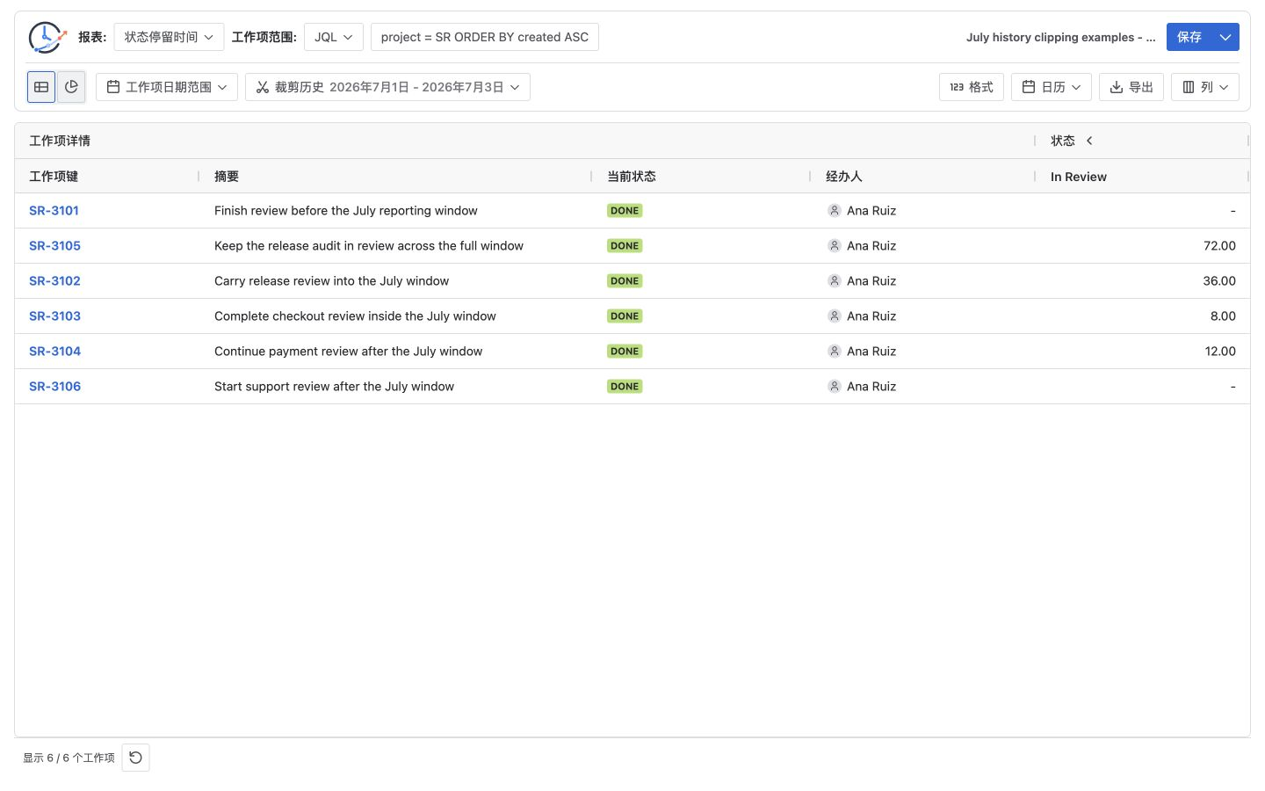Image resolution: width=1265 pixels, height=791 pixels.
Task: Collapse the 状态 column group chevron
Action: coord(1089,141)
